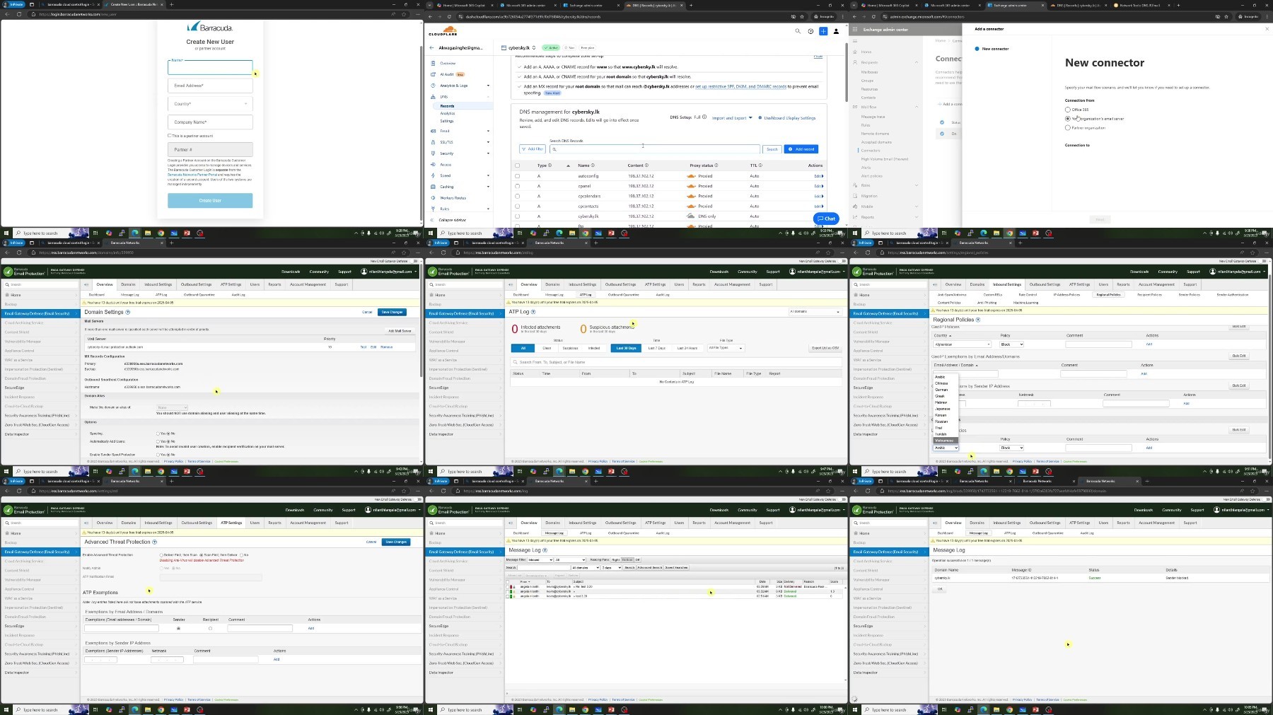Open the Import and Export dropdown

(731, 118)
